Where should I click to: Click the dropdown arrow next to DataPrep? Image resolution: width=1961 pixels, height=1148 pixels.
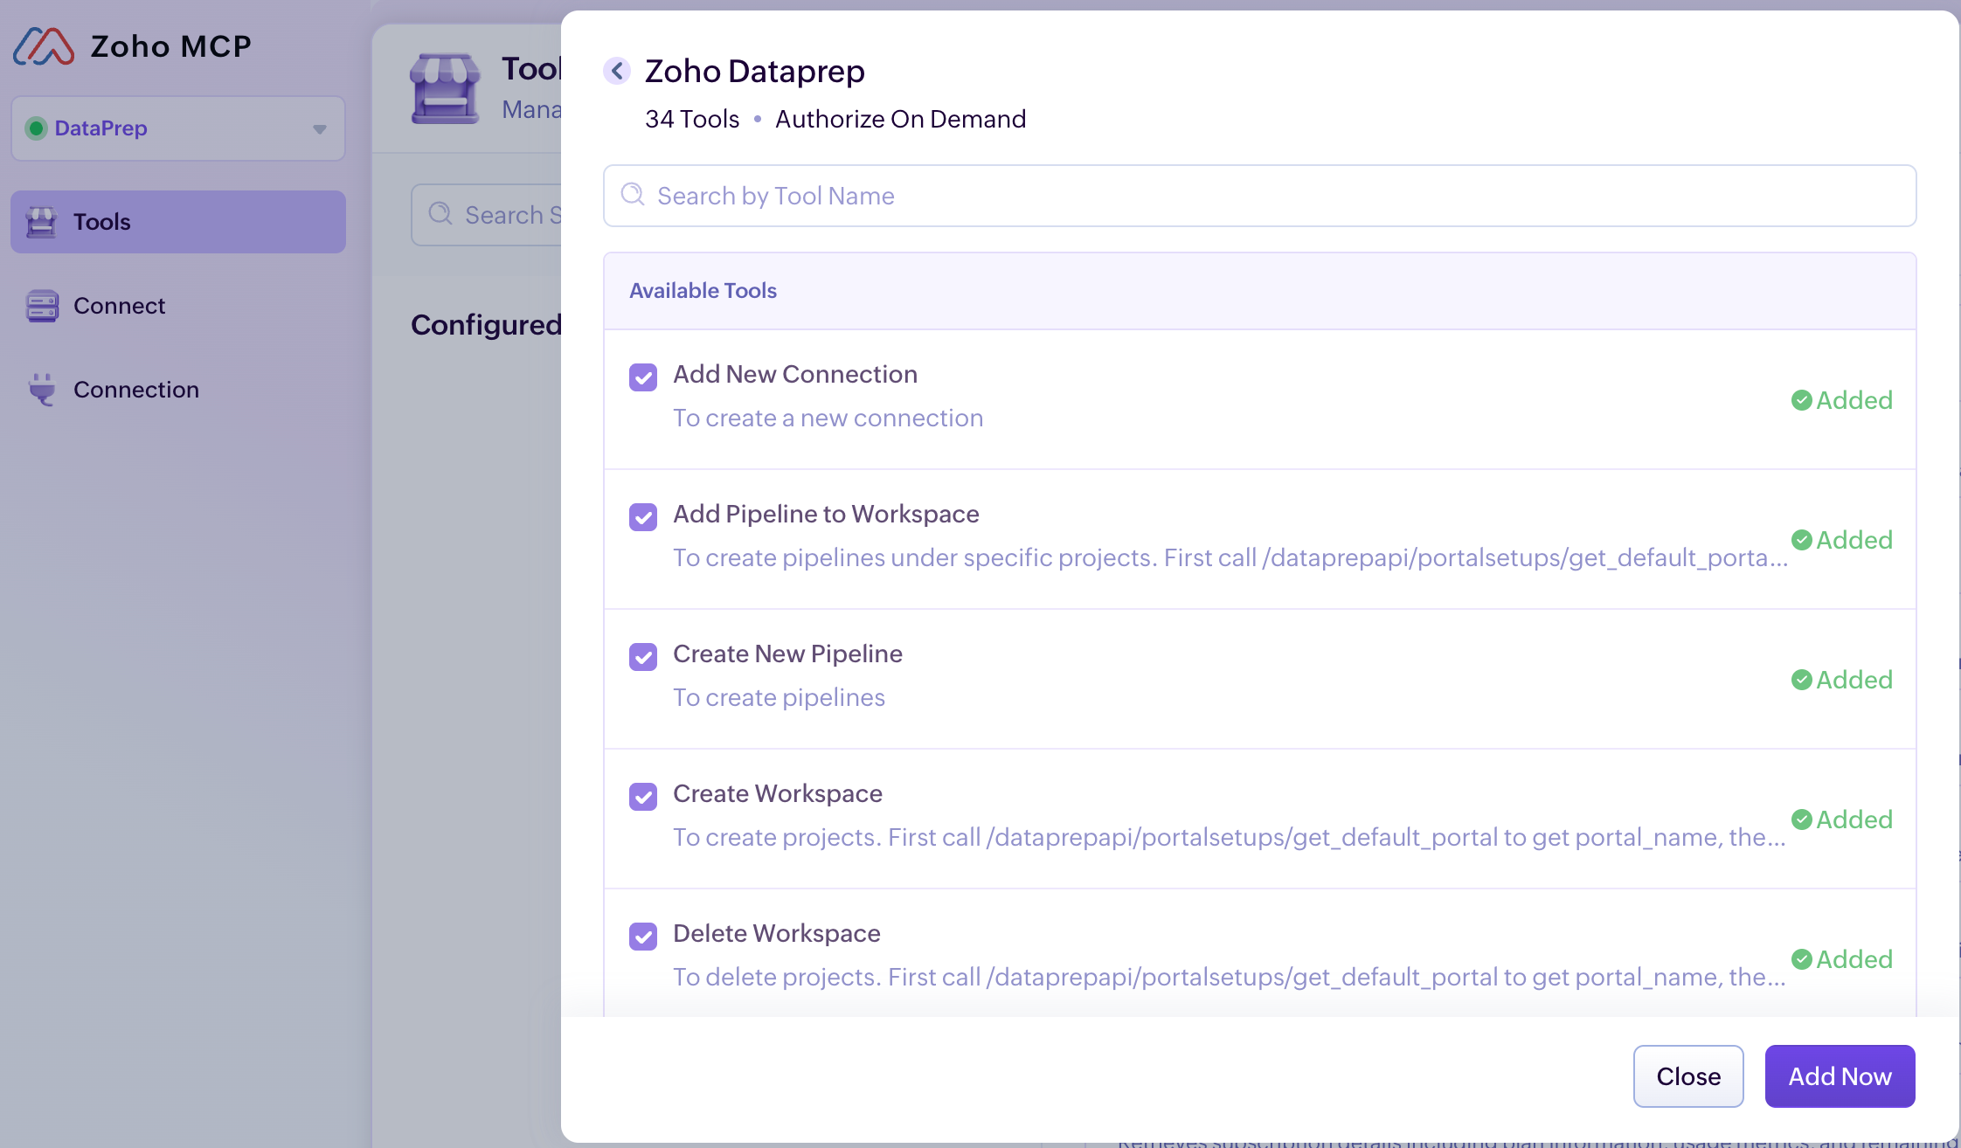[x=320, y=129]
